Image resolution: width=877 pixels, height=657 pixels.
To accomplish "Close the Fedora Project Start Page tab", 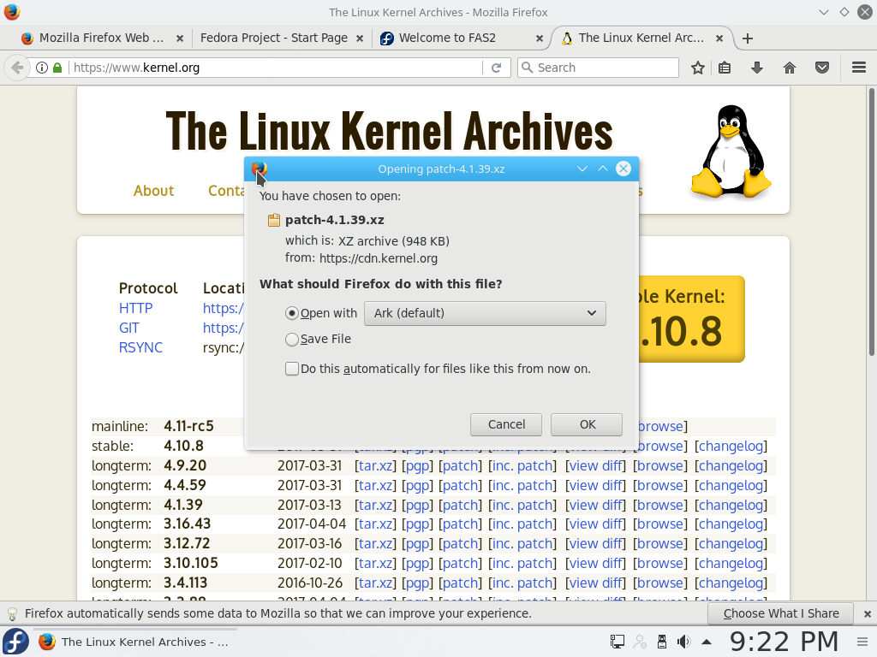I will pos(360,38).
